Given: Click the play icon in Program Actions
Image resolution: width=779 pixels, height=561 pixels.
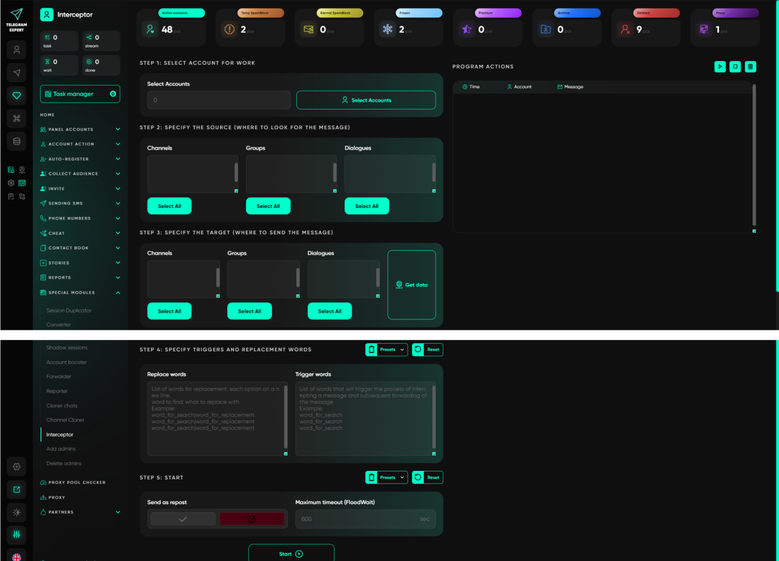Looking at the screenshot, I should 720,66.
